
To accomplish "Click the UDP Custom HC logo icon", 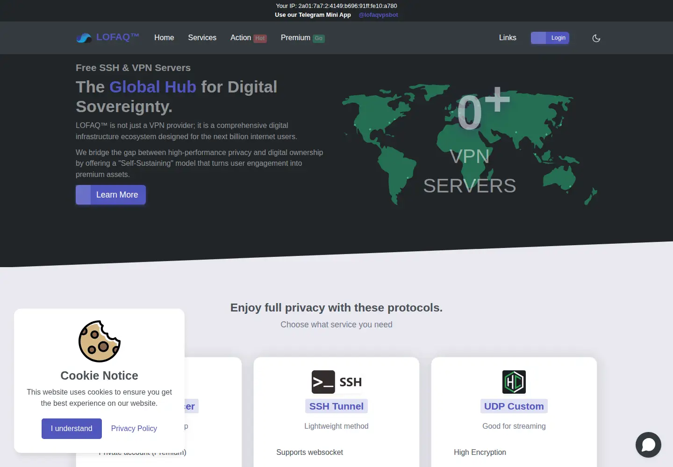I will (x=514, y=382).
